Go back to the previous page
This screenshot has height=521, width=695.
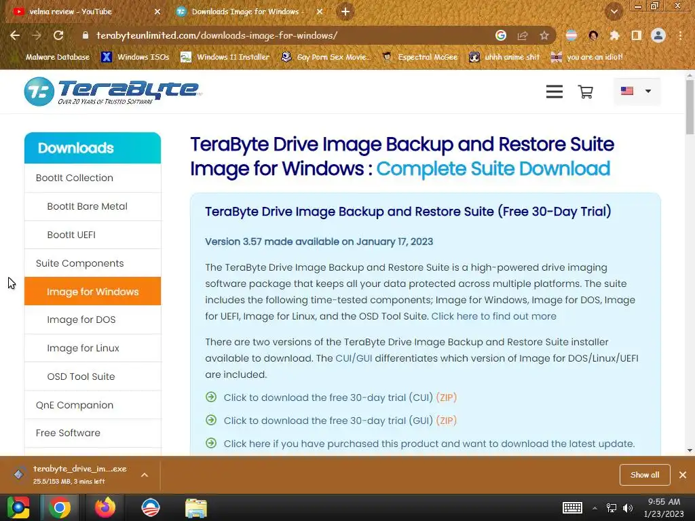[x=15, y=35]
